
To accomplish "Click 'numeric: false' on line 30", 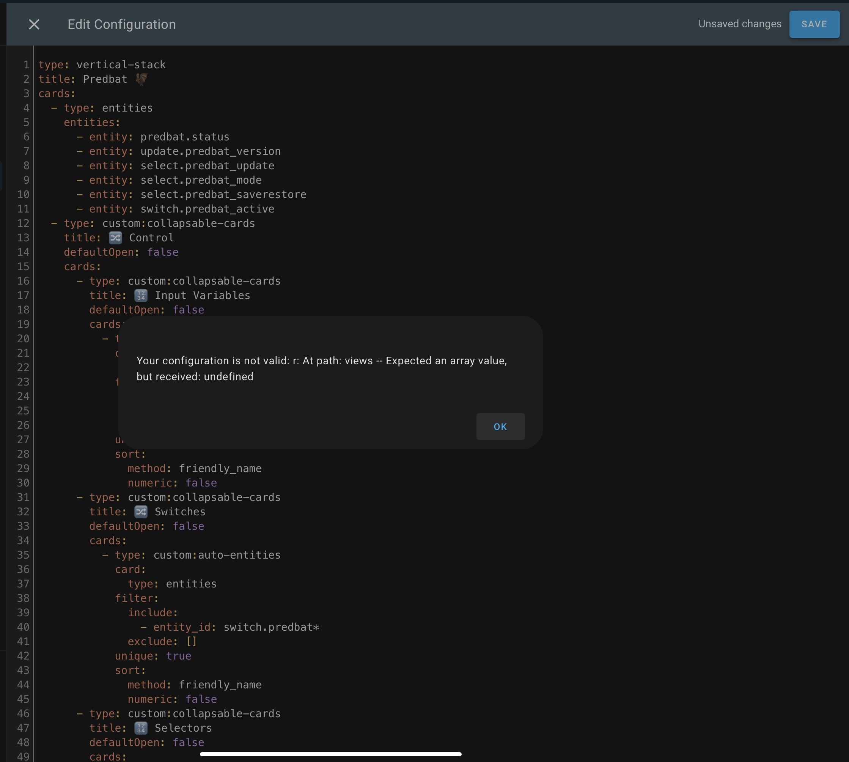I will 172,483.
